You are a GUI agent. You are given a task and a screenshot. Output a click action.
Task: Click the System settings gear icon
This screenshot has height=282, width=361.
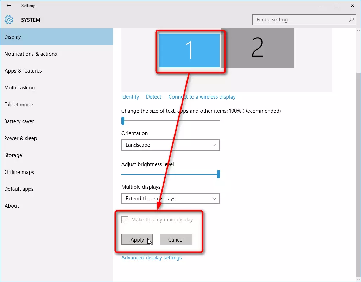9,20
